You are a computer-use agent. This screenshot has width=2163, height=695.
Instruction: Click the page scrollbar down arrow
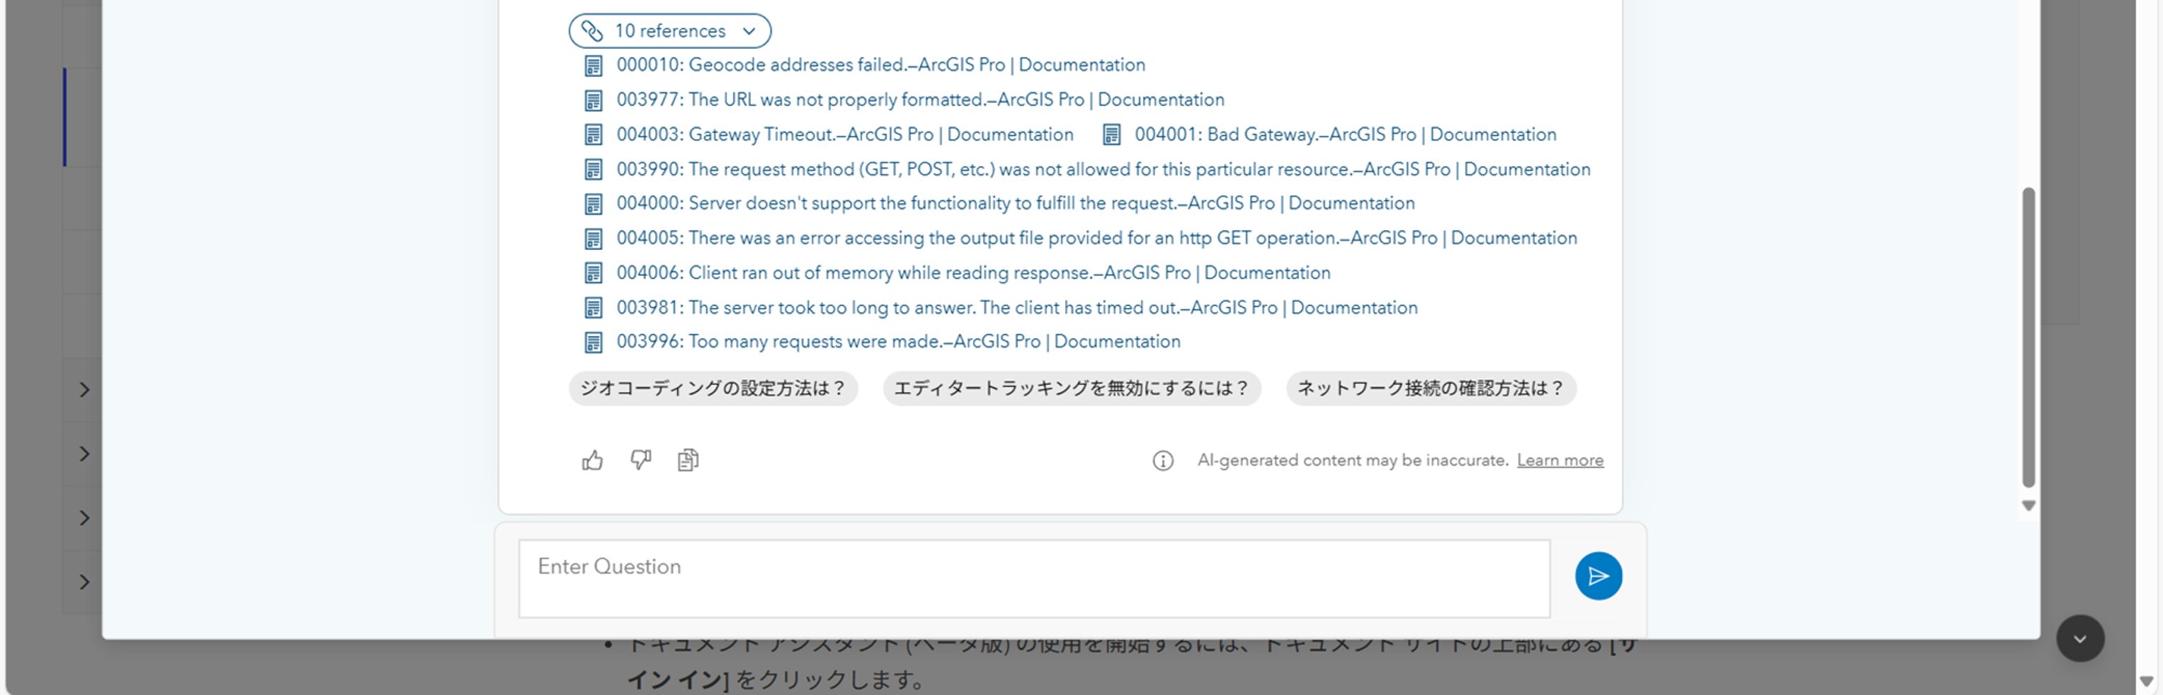(2146, 682)
